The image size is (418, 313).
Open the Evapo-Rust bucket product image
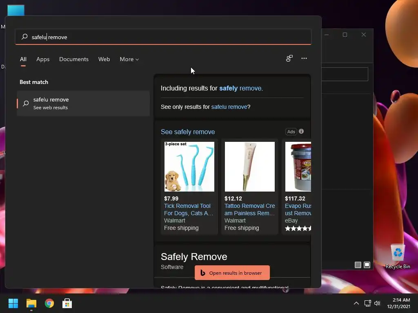click(298, 167)
